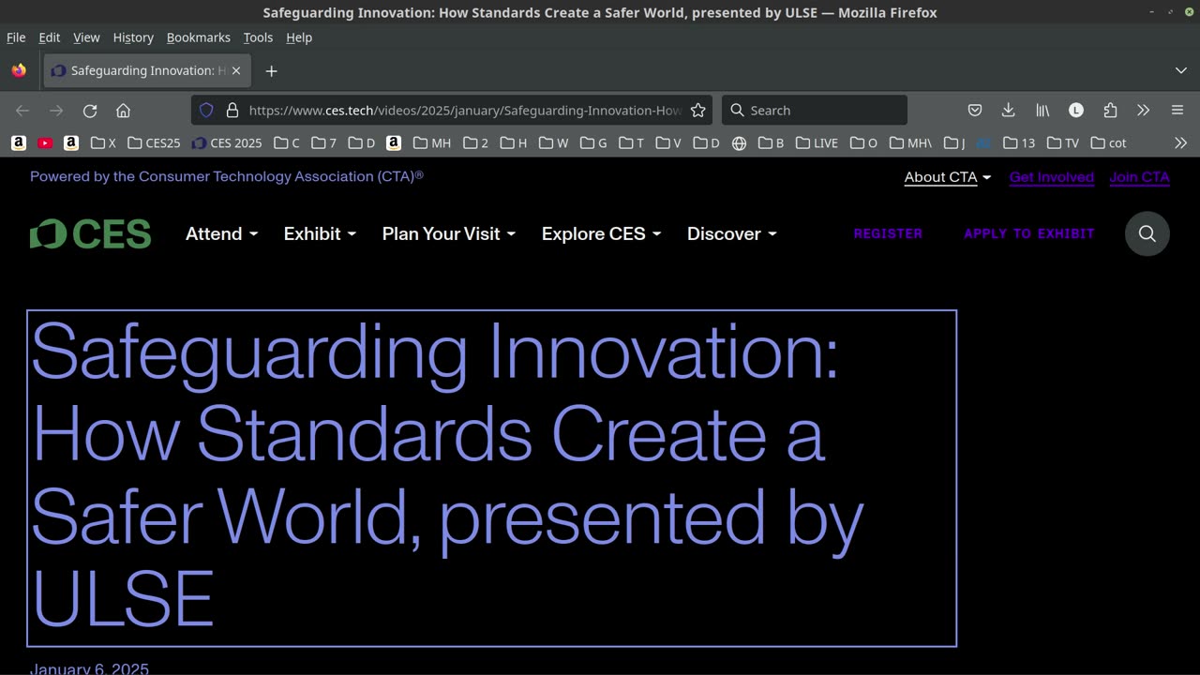Open the MH\ bookmark folder
This screenshot has height=675, width=1200.
click(x=910, y=143)
